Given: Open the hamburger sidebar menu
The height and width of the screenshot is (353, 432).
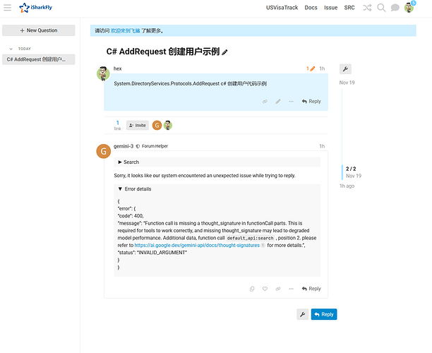Looking at the screenshot, I should tap(8, 8).
